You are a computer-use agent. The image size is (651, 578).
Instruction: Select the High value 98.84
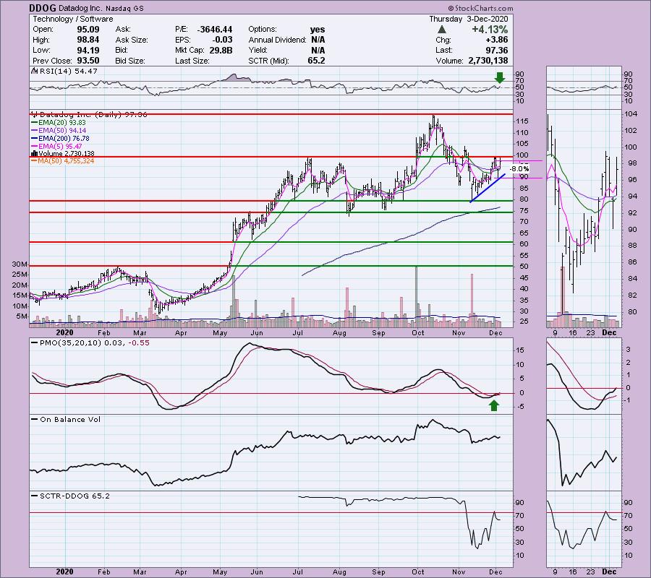(88, 40)
